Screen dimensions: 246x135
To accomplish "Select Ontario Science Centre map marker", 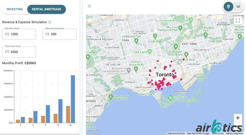I will [191, 20].
